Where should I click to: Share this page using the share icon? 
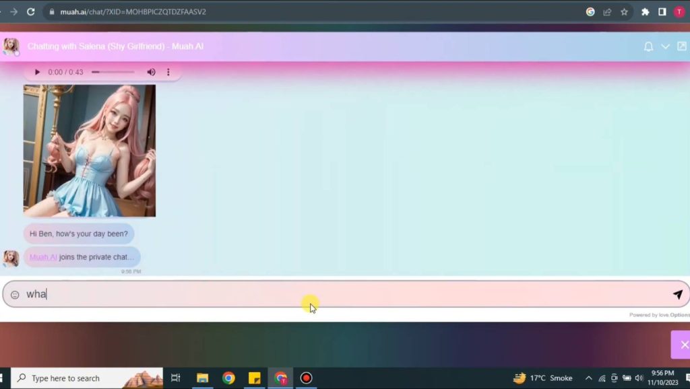(x=607, y=12)
